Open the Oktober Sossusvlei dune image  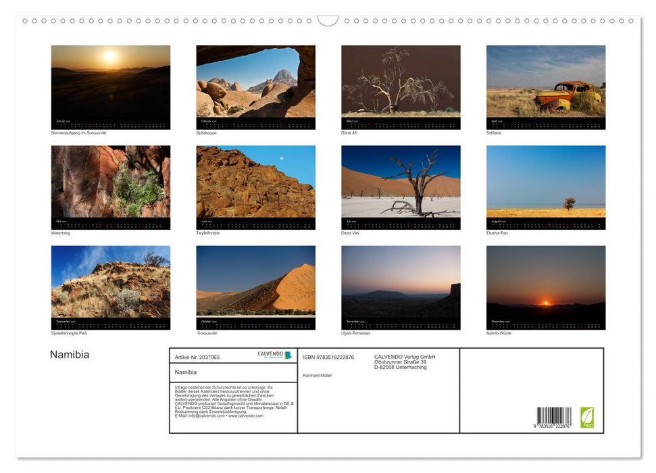pos(255,286)
